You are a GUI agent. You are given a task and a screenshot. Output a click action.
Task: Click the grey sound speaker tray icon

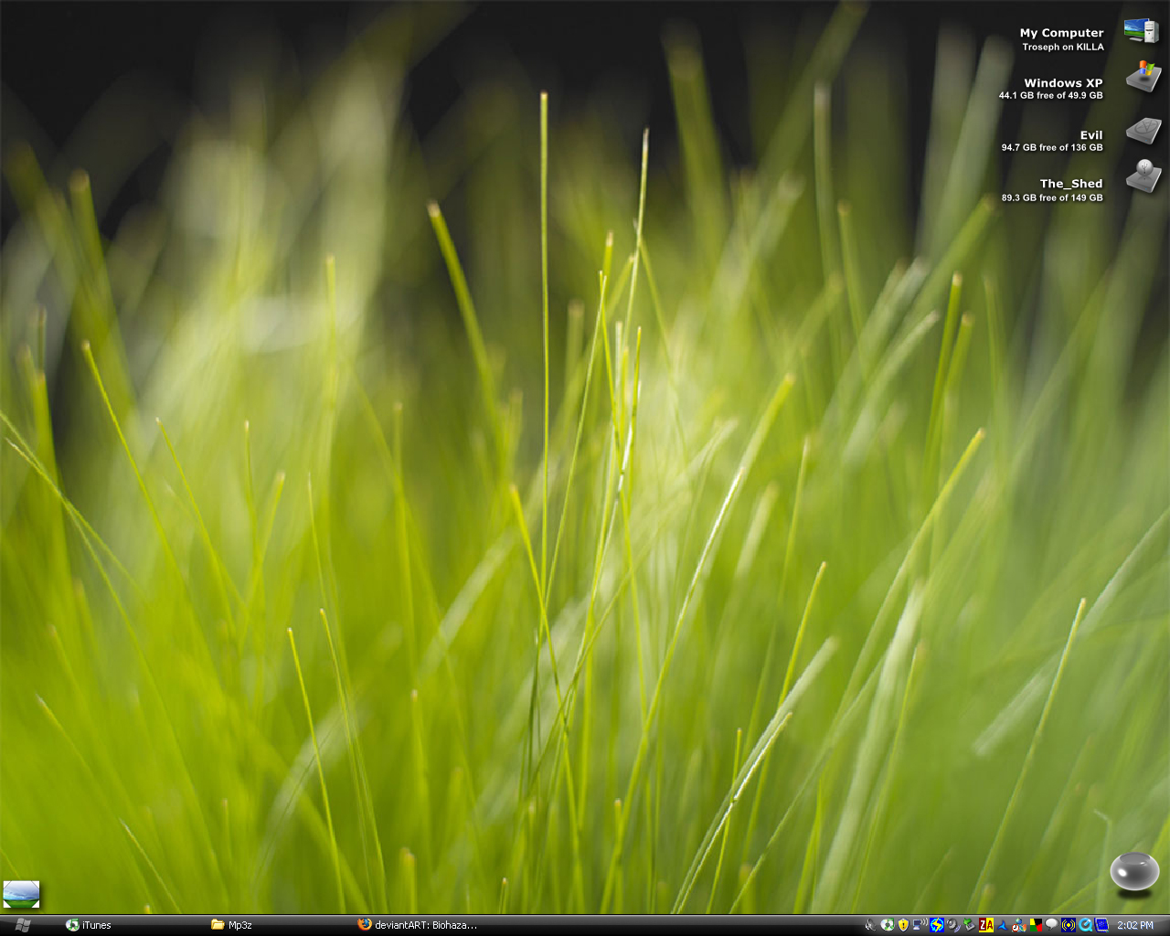[x=952, y=925]
